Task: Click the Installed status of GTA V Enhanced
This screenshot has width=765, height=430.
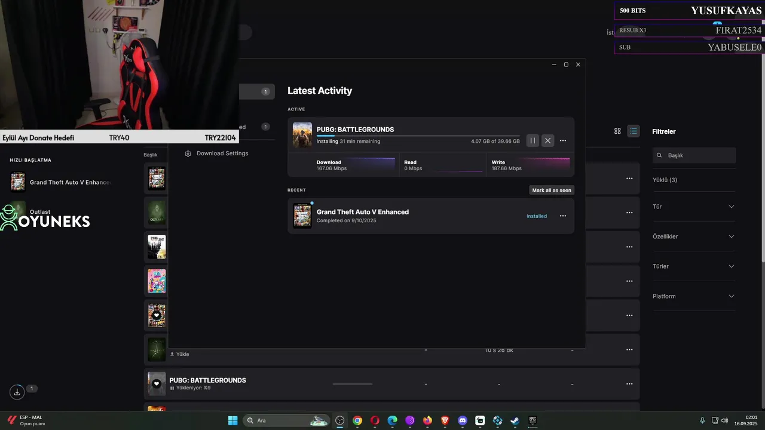Action: click(x=537, y=216)
